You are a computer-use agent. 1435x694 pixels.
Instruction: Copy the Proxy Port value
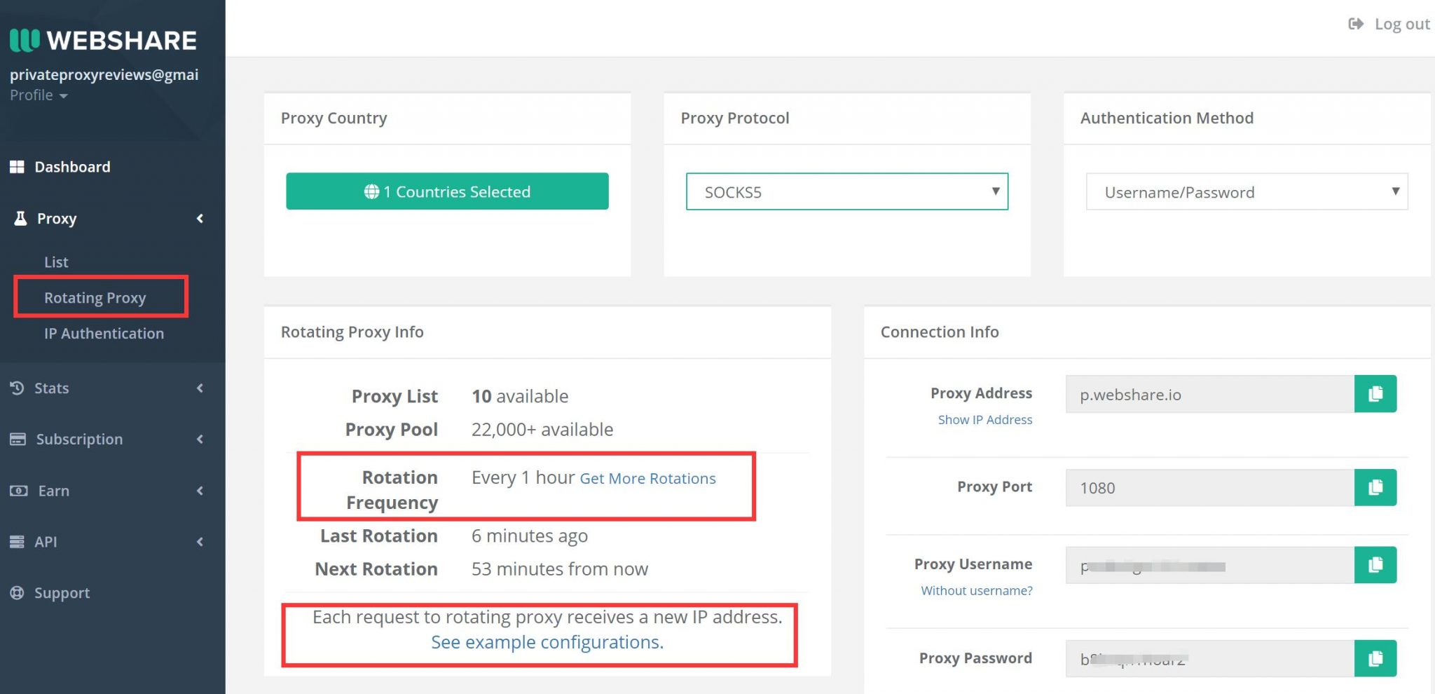[1375, 487]
